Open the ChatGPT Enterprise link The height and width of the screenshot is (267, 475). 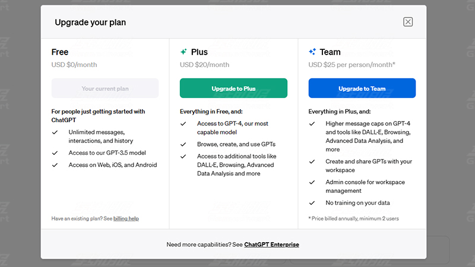pos(271,244)
